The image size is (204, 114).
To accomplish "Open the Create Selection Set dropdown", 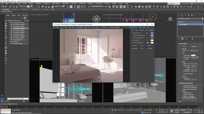I will tap(97, 6).
